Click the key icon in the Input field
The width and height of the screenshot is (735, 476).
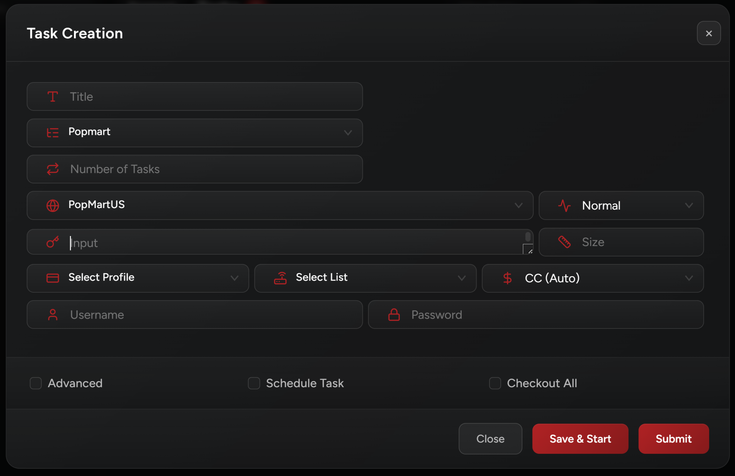53,242
